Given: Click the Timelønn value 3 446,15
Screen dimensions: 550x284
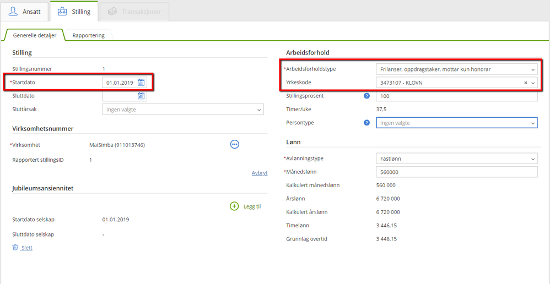Looking at the screenshot, I should click(x=386, y=226).
